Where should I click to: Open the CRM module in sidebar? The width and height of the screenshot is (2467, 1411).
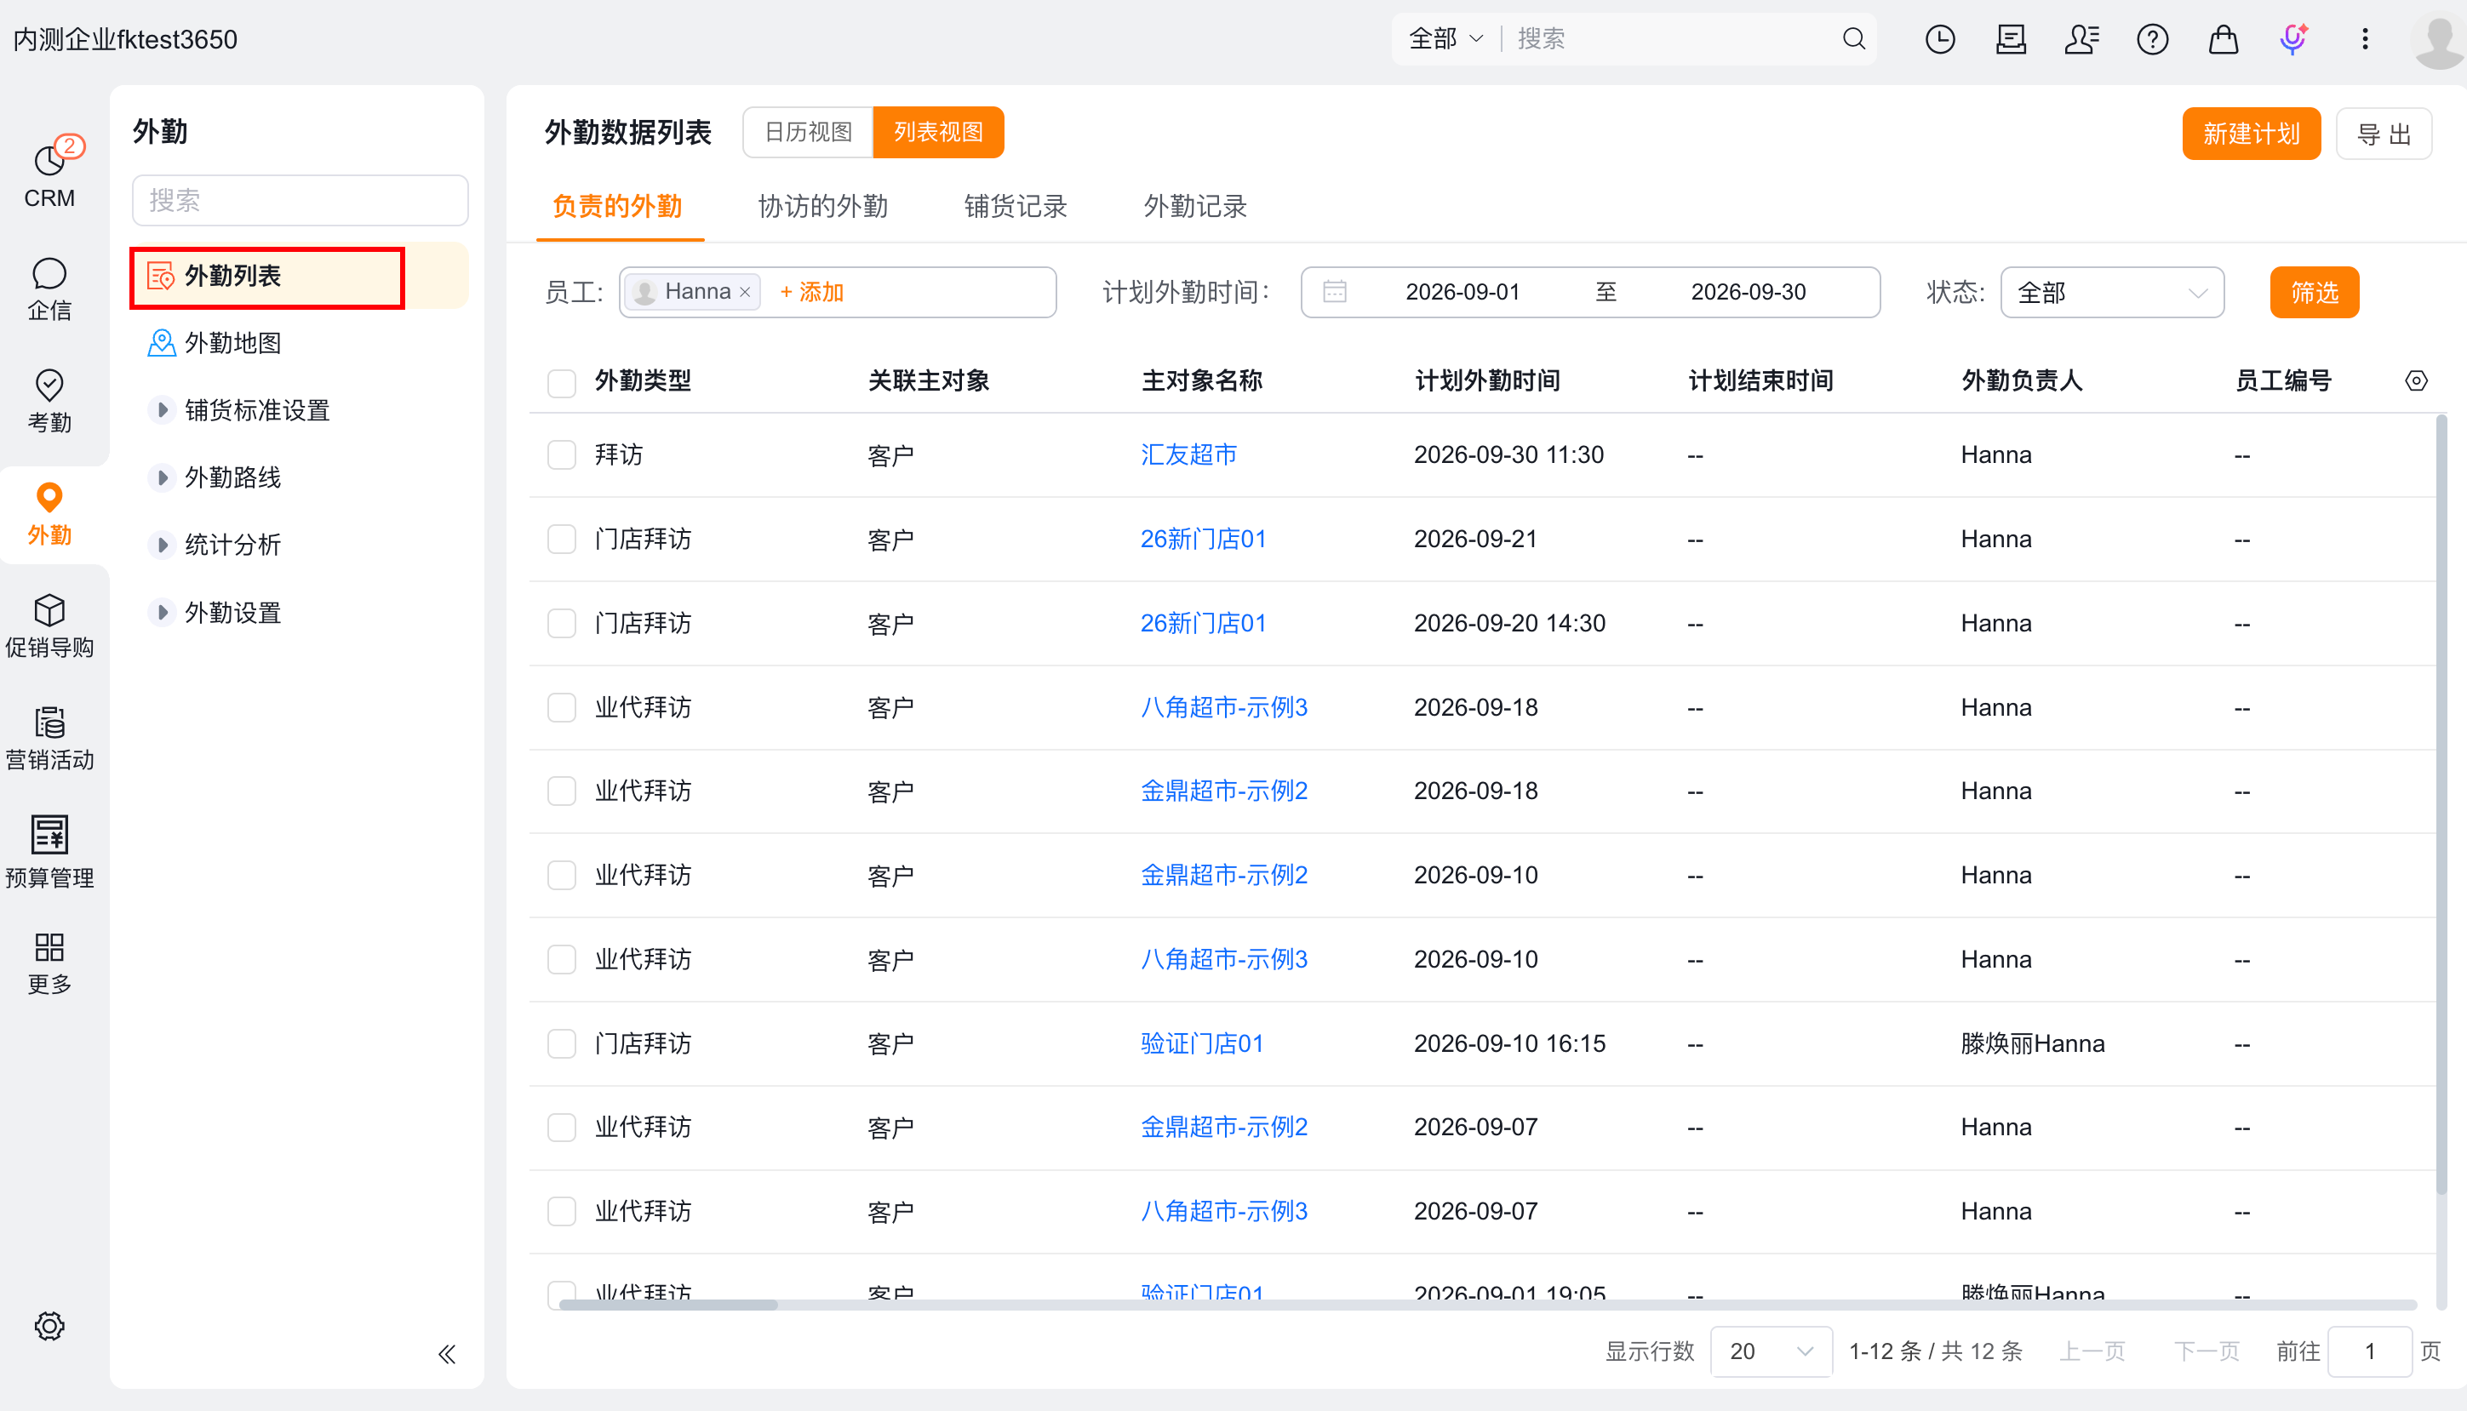tap(49, 174)
